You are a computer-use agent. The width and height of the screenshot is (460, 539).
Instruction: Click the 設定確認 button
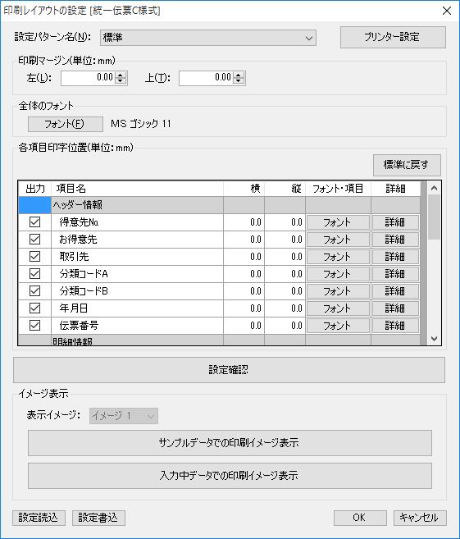[x=229, y=370]
